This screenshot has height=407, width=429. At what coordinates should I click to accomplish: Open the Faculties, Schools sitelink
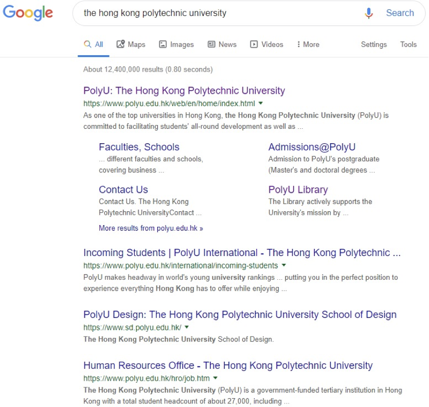pyautogui.click(x=139, y=147)
